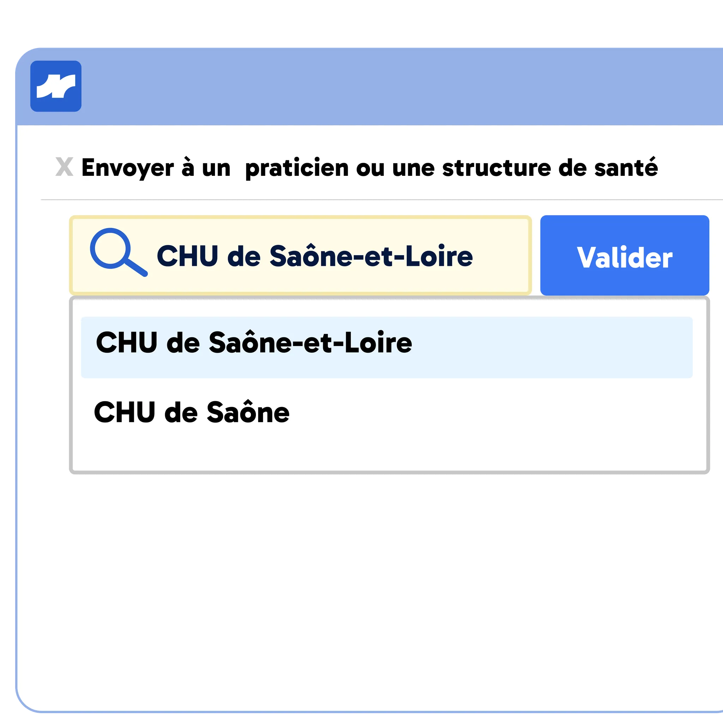Click the handle of the magnifier icon
This screenshot has height=723, width=723.
[x=136, y=267]
